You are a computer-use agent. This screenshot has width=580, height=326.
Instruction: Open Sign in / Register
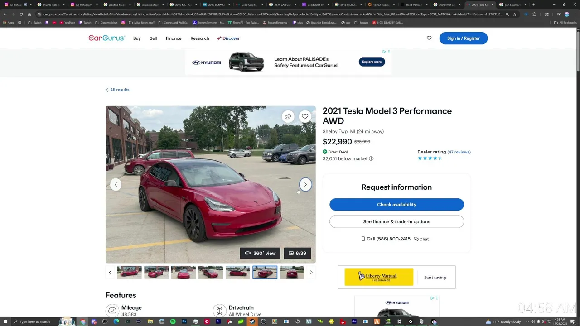click(463, 38)
